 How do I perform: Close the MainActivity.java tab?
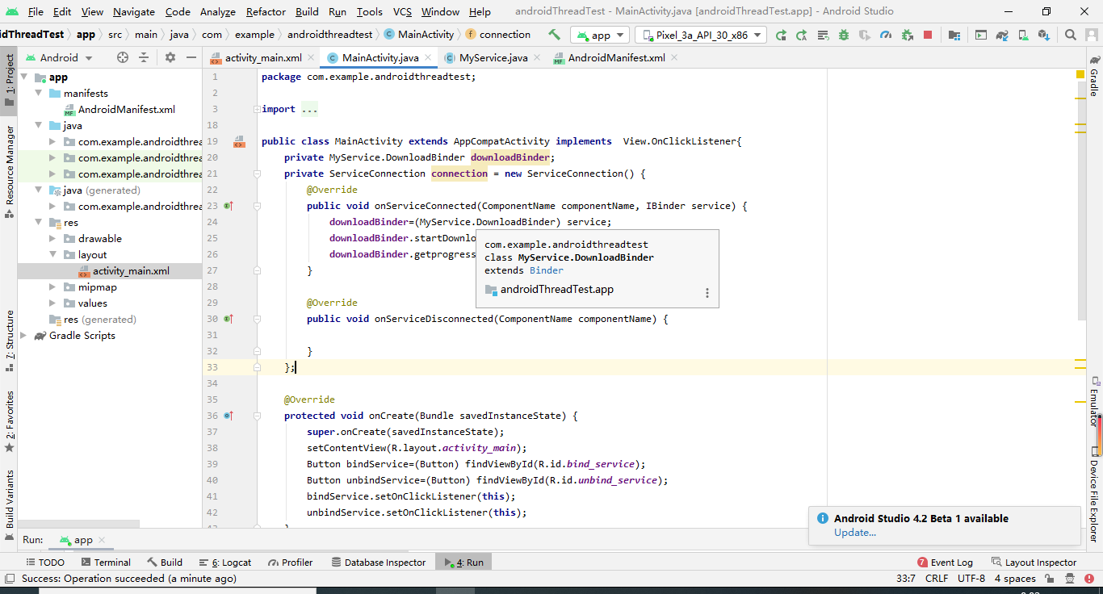[429, 58]
